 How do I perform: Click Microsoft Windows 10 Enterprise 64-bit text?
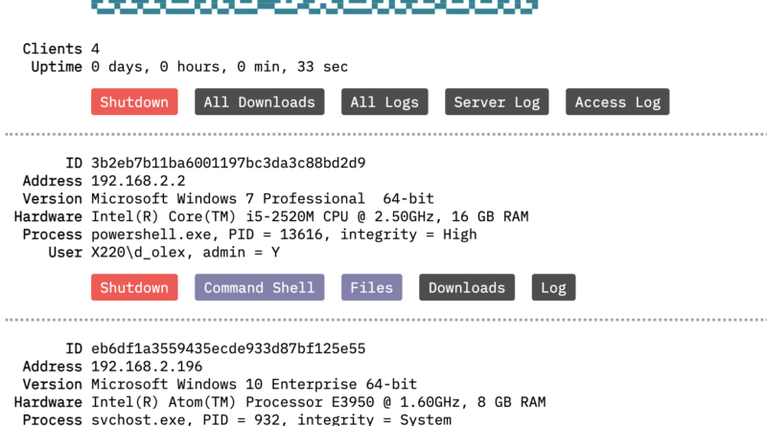[254, 385]
